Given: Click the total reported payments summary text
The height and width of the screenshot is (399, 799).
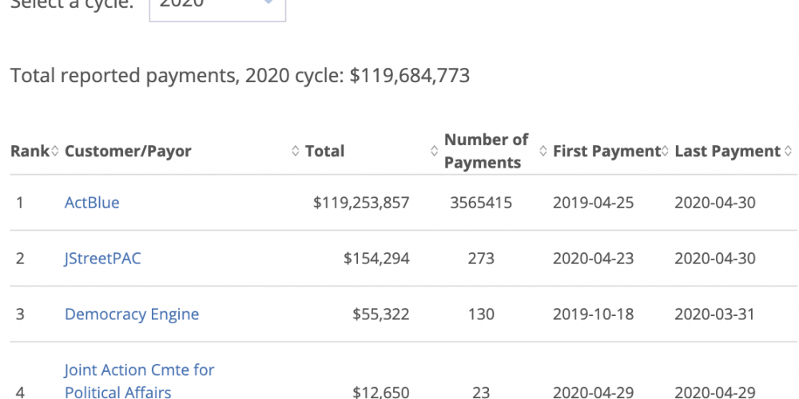Looking at the screenshot, I should [x=240, y=76].
